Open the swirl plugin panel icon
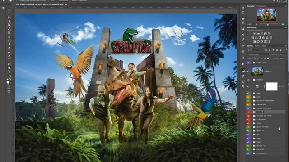This screenshot has width=289, height=162. [243, 70]
